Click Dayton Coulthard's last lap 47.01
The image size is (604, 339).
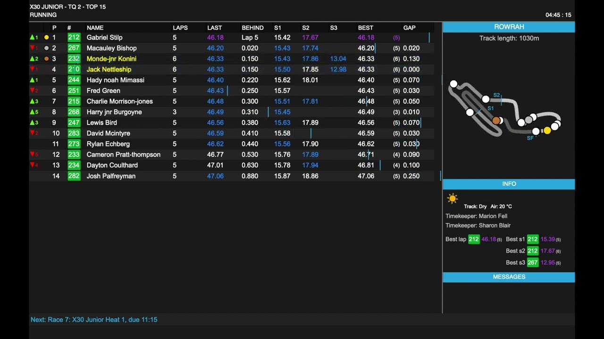pyautogui.click(x=215, y=165)
